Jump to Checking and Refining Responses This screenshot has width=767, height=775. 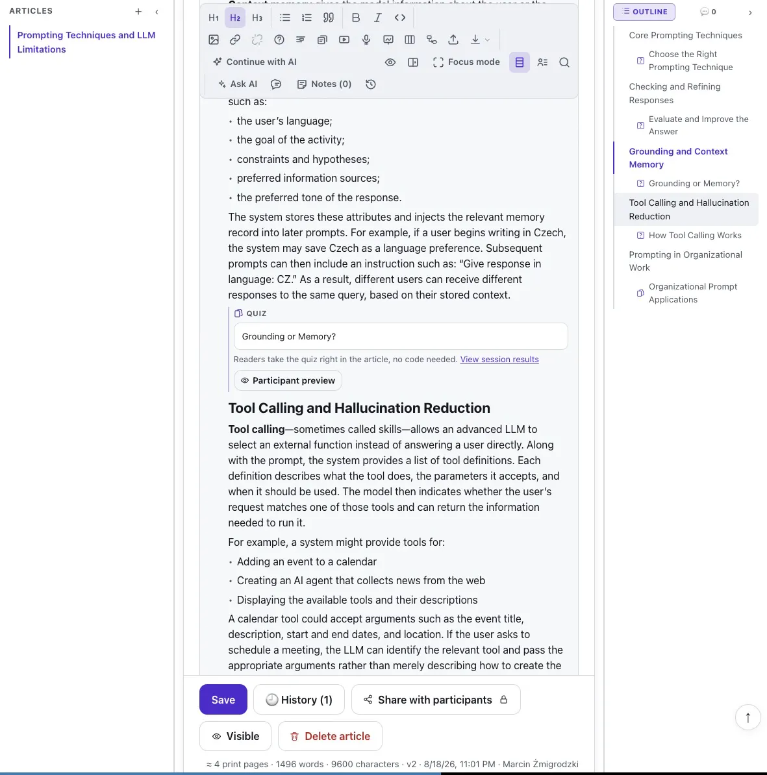coord(675,93)
